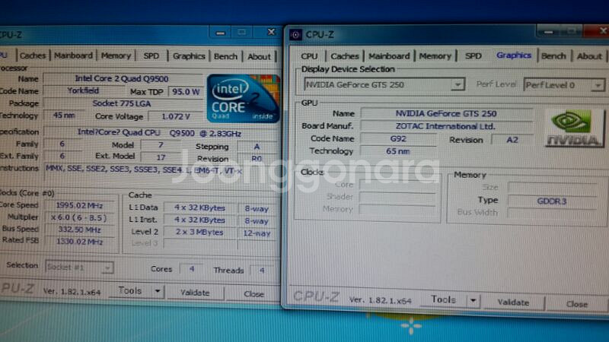This screenshot has height=342, width=609.
Task: Click the 332.50 MHz bus speed value
Action: coord(79,230)
